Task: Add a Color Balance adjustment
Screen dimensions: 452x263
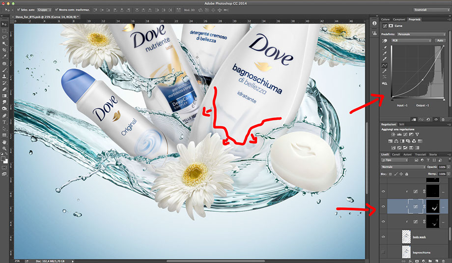Action: click(396, 141)
